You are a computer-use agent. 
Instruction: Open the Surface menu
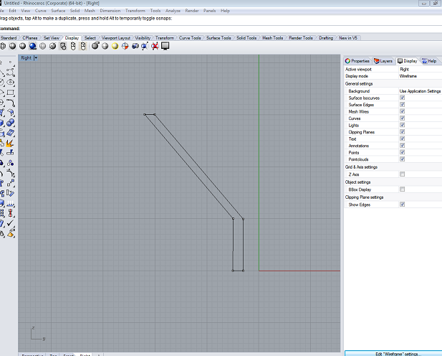pyautogui.click(x=58, y=11)
